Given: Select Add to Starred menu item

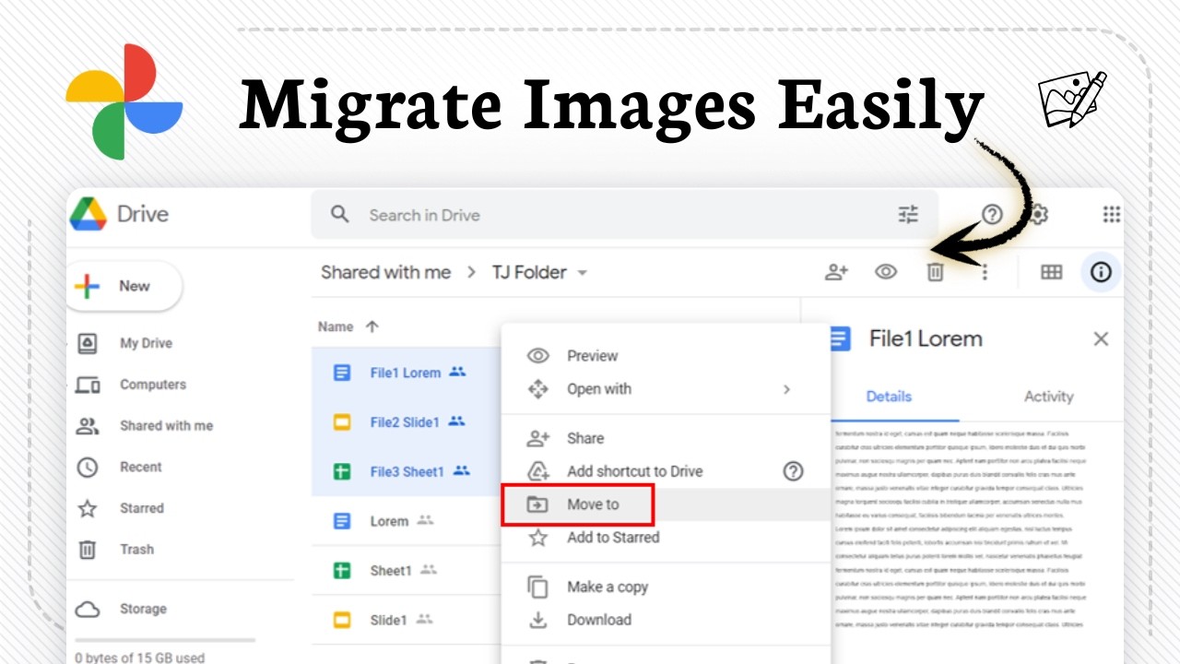Looking at the screenshot, I should [666, 537].
